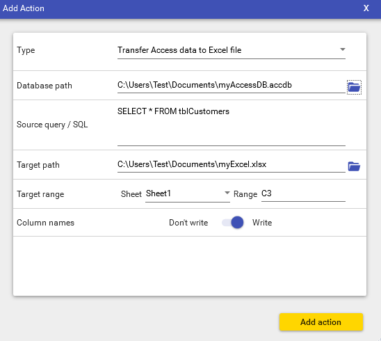
Task: Focus the Database path text field
Action: click(232, 86)
